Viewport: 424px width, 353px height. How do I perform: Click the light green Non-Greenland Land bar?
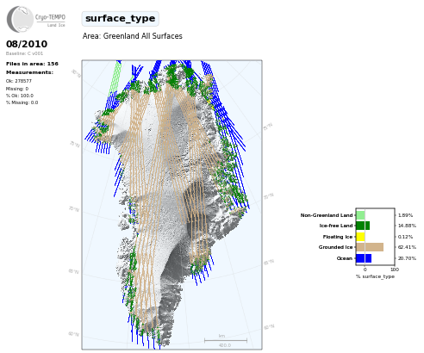click(x=360, y=215)
